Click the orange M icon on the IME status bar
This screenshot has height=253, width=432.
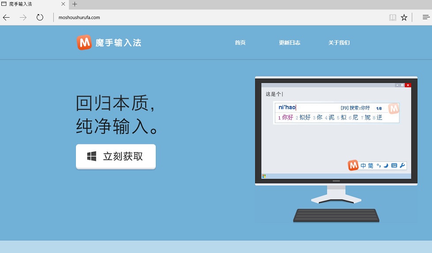353,166
